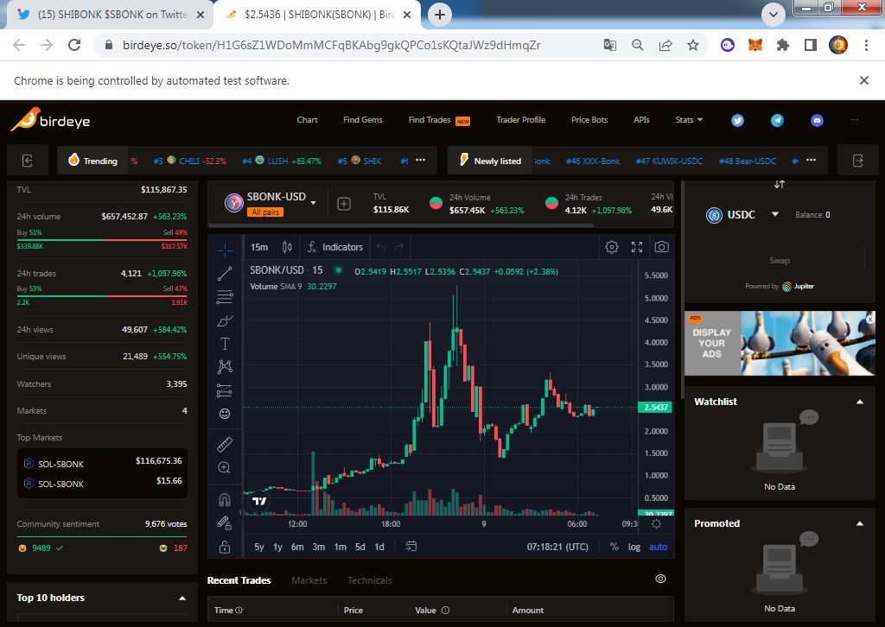Switch to the Markets tab

(x=309, y=580)
